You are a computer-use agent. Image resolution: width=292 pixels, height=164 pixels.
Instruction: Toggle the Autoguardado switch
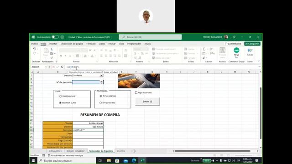(x=55, y=37)
